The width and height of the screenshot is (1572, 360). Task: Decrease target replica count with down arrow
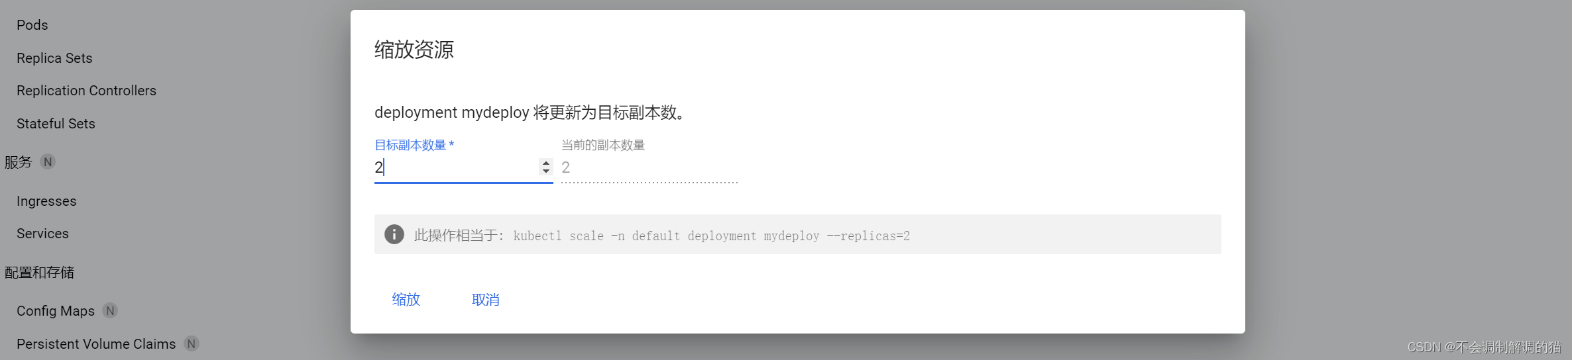point(546,171)
